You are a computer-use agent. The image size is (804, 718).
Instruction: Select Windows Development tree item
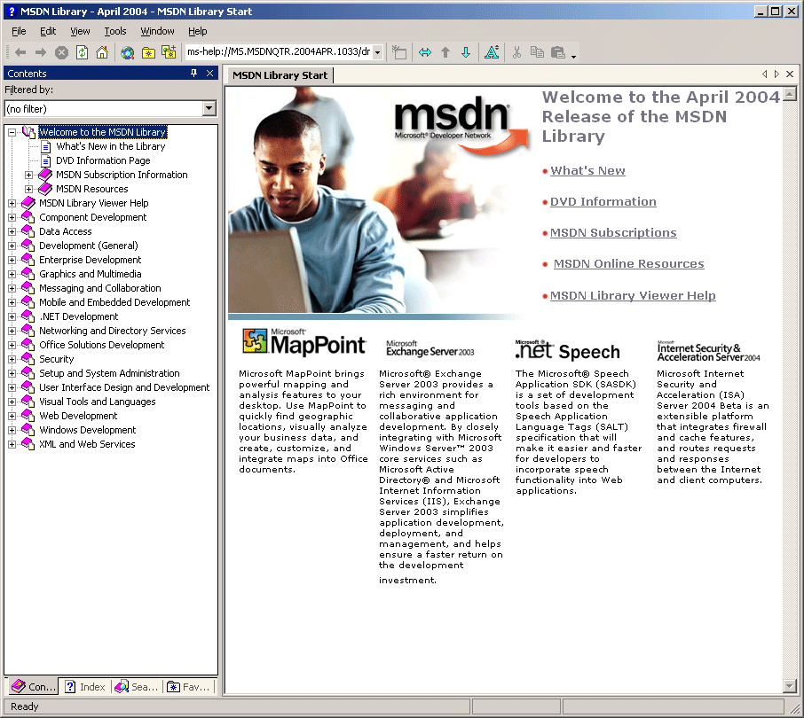point(88,430)
